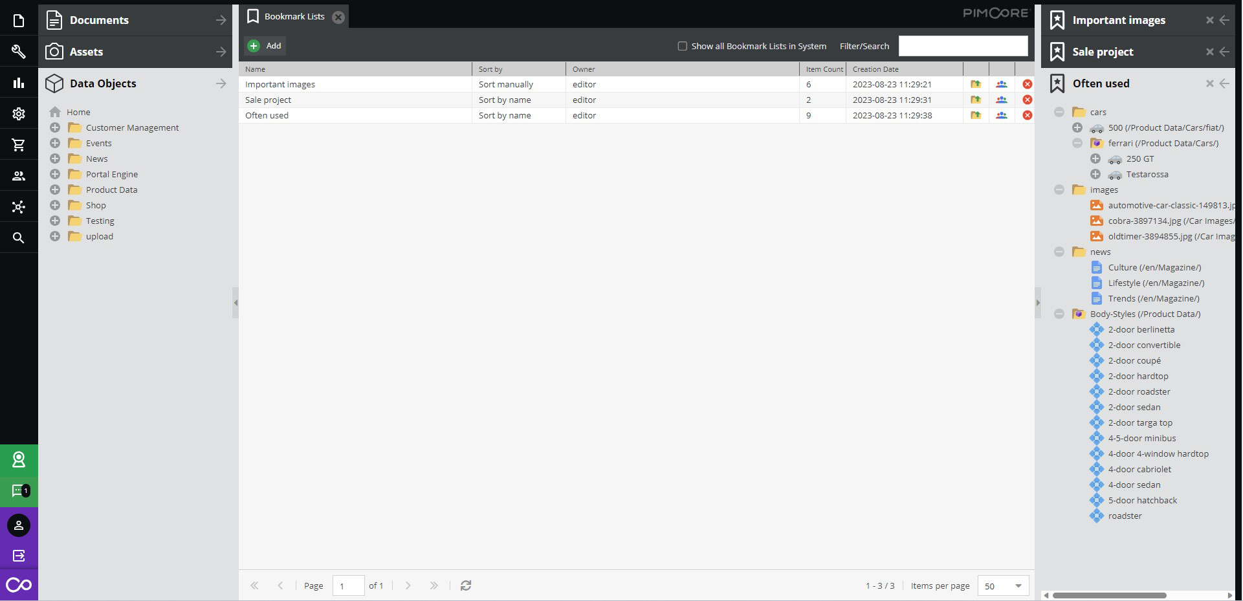
Task: Click the refresh icon in paging toolbar
Action: coord(466,585)
